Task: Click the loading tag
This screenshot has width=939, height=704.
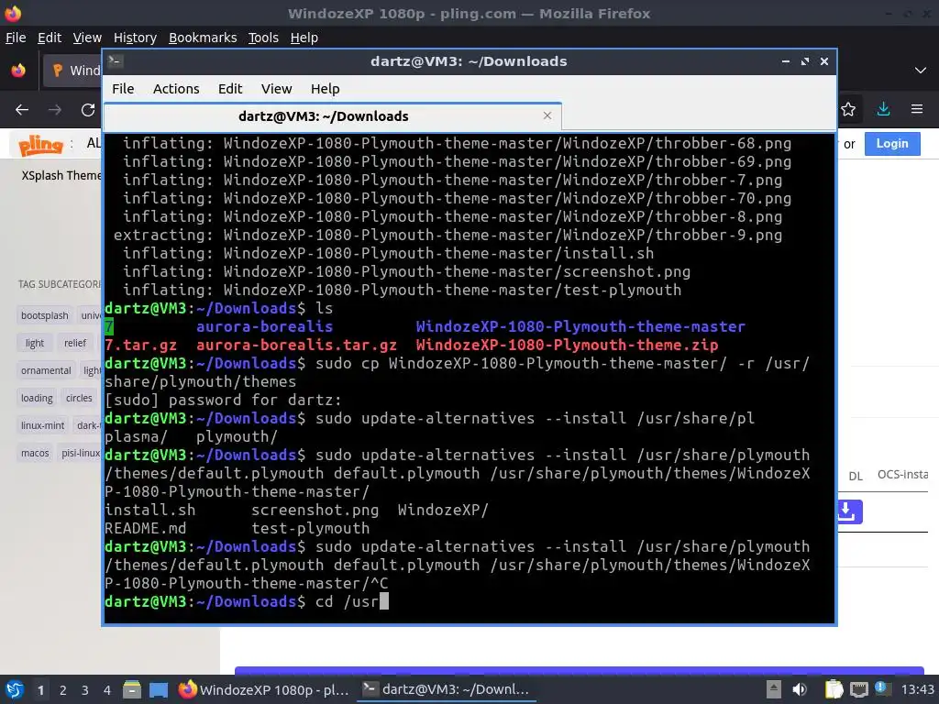Action: [37, 398]
